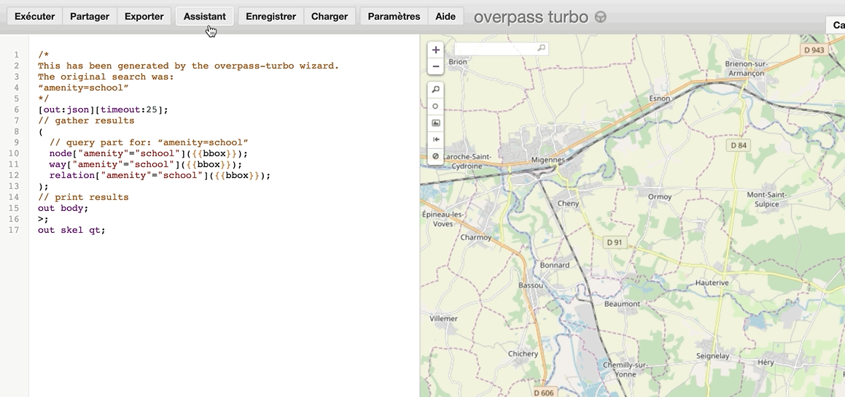845x397 pixels.
Task: Launch the Assistant query wizard
Action: point(205,16)
